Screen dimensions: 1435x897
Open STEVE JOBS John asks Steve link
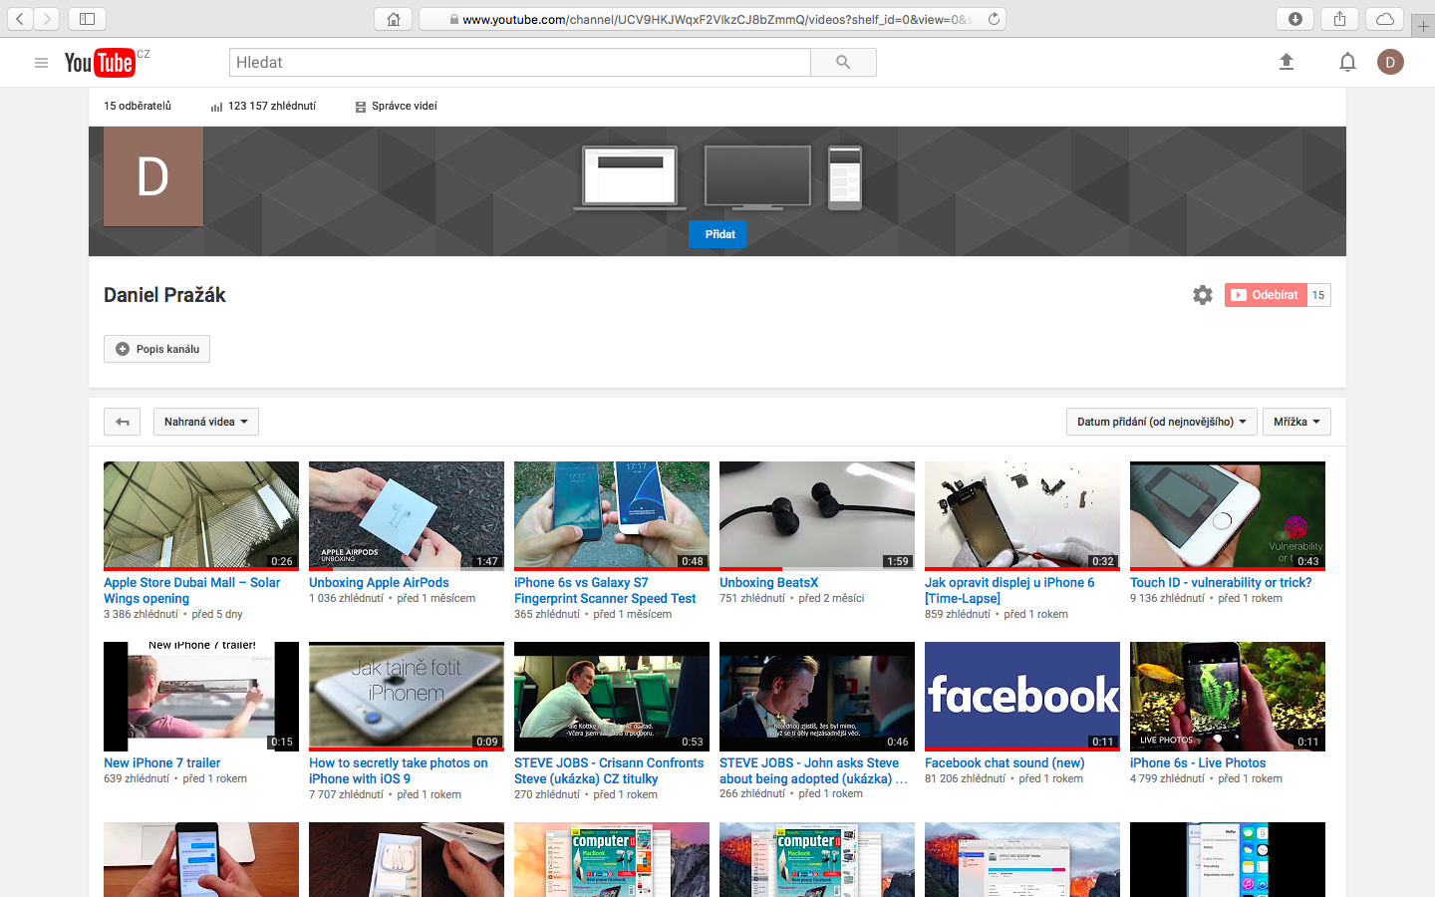(x=813, y=770)
